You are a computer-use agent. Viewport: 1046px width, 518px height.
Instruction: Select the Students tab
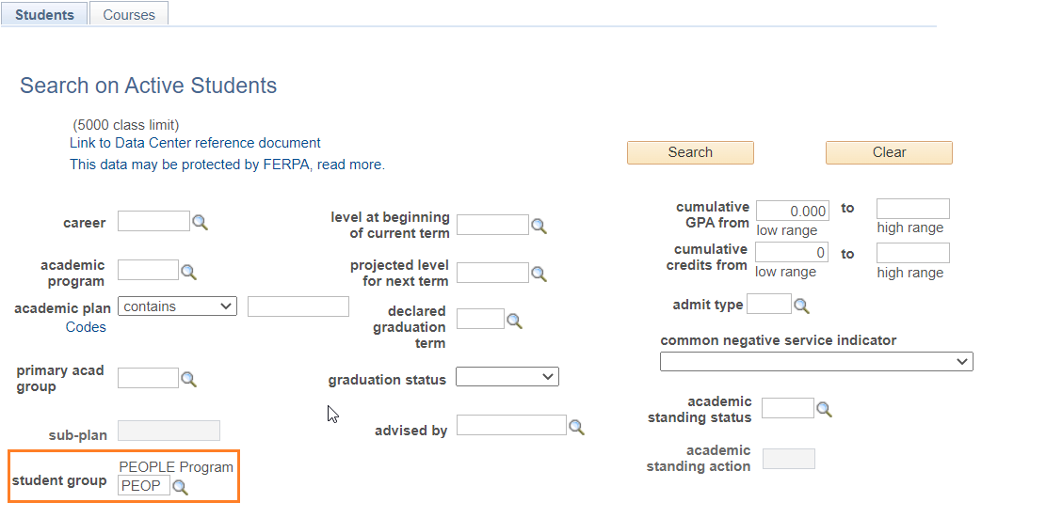pyautogui.click(x=44, y=14)
